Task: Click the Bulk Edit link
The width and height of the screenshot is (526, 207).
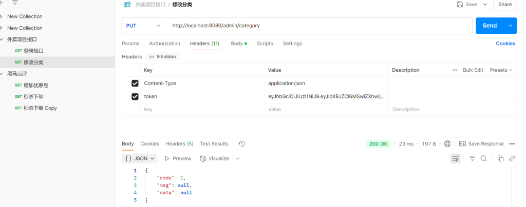Action: point(473,70)
